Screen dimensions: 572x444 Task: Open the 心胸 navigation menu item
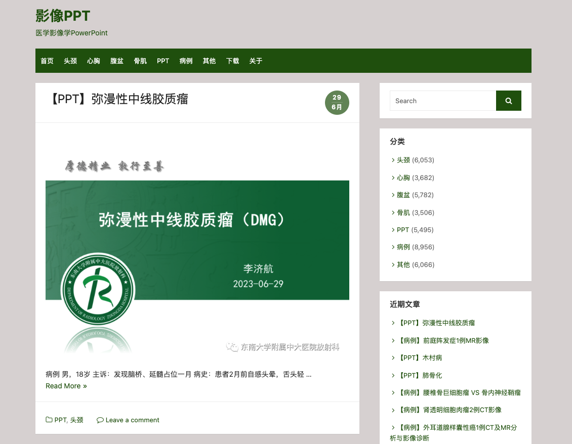(93, 61)
